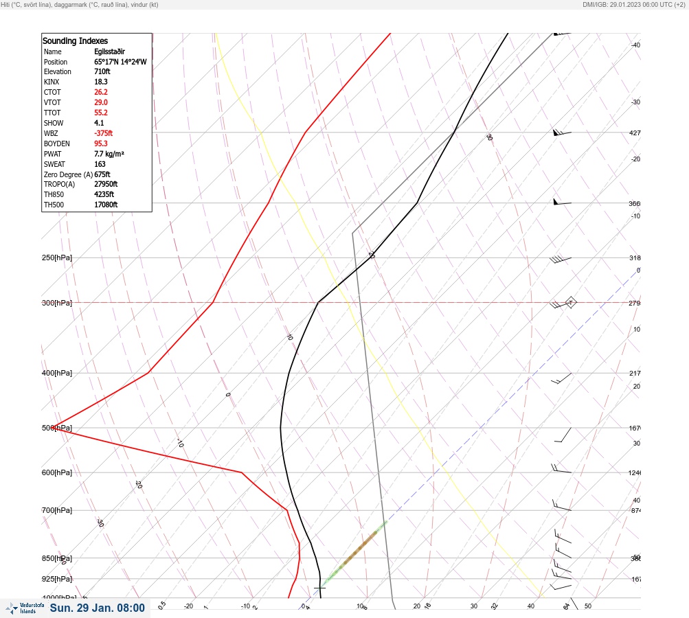Click the bottom axis temperature label 30

[474, 606]
